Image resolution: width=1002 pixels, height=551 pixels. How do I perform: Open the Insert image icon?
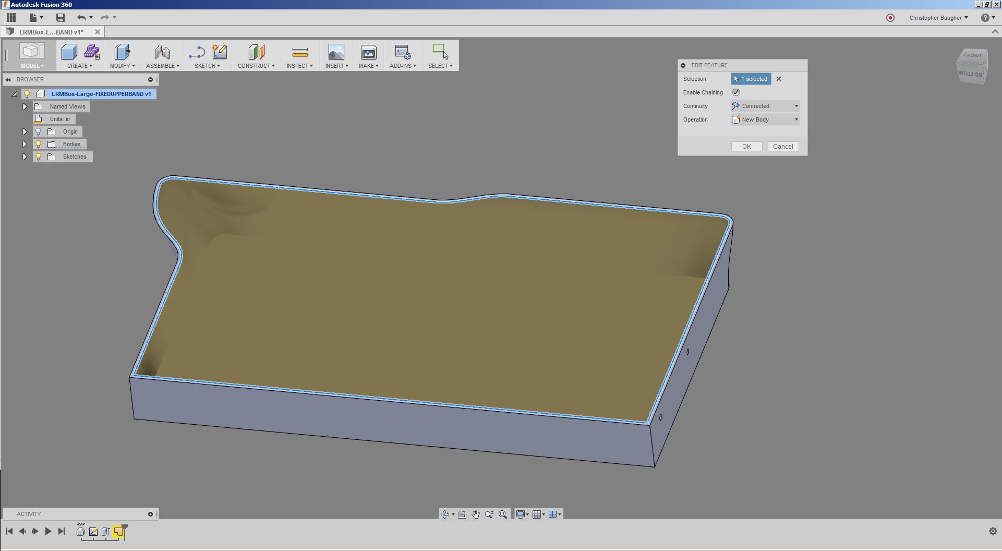pos(336,52)
